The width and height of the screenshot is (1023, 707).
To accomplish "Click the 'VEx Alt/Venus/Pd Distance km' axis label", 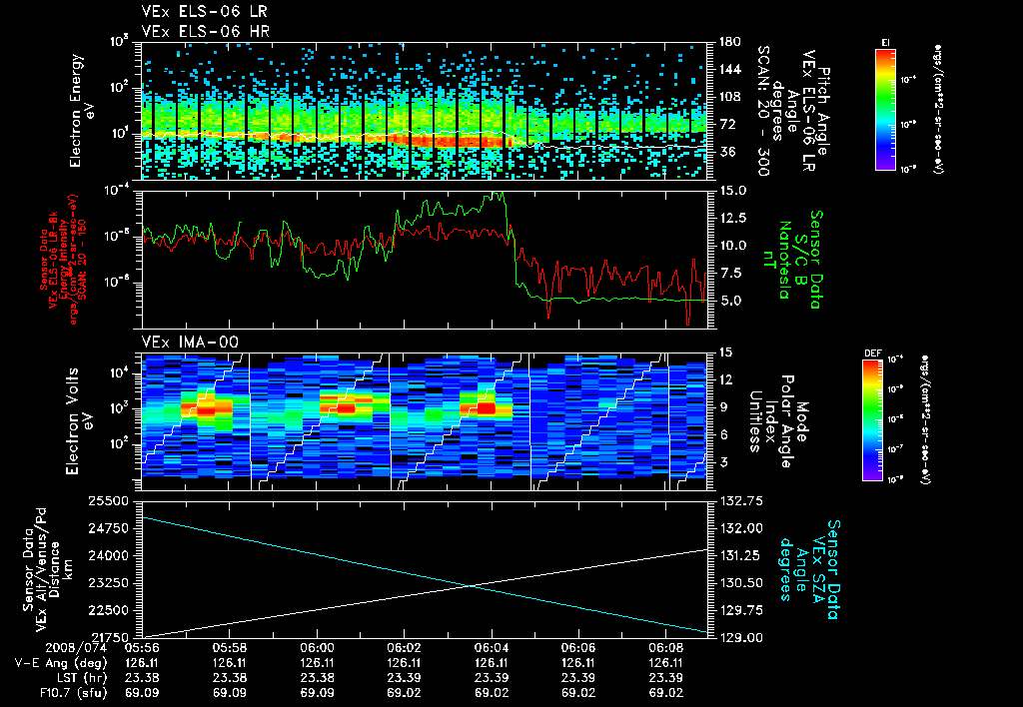I will (x=47, y=570).
